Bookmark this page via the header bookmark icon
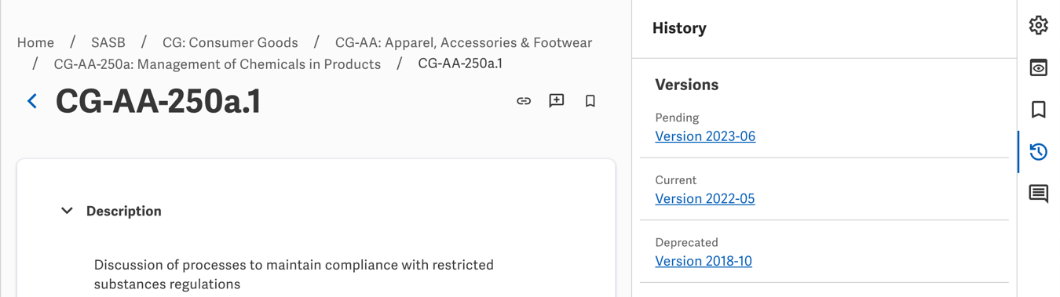Viewport: 1060px width, 297px height. coord(590,101)
